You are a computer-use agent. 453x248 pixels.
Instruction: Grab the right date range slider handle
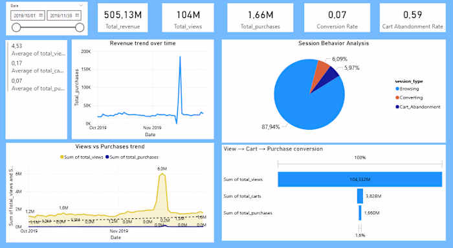80,28
